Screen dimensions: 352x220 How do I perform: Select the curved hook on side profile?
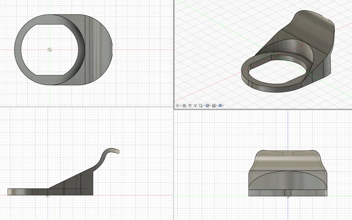tap(110, 151)
